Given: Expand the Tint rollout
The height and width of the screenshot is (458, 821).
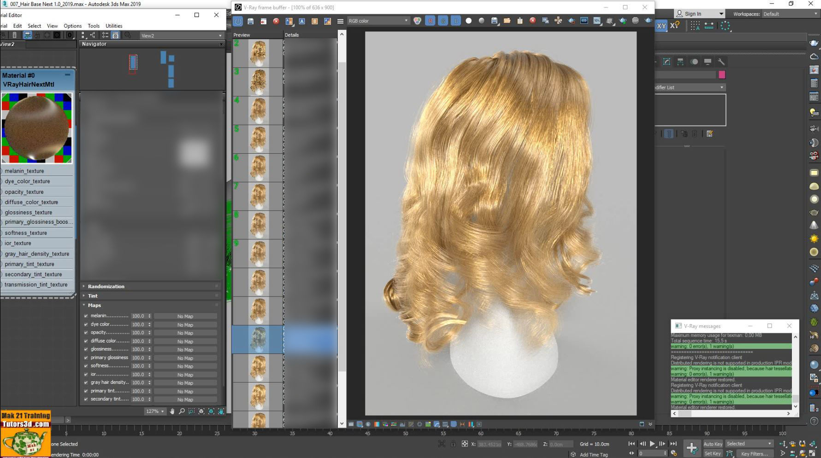Looking at the screenshot, I should click(x=93, y=296).
